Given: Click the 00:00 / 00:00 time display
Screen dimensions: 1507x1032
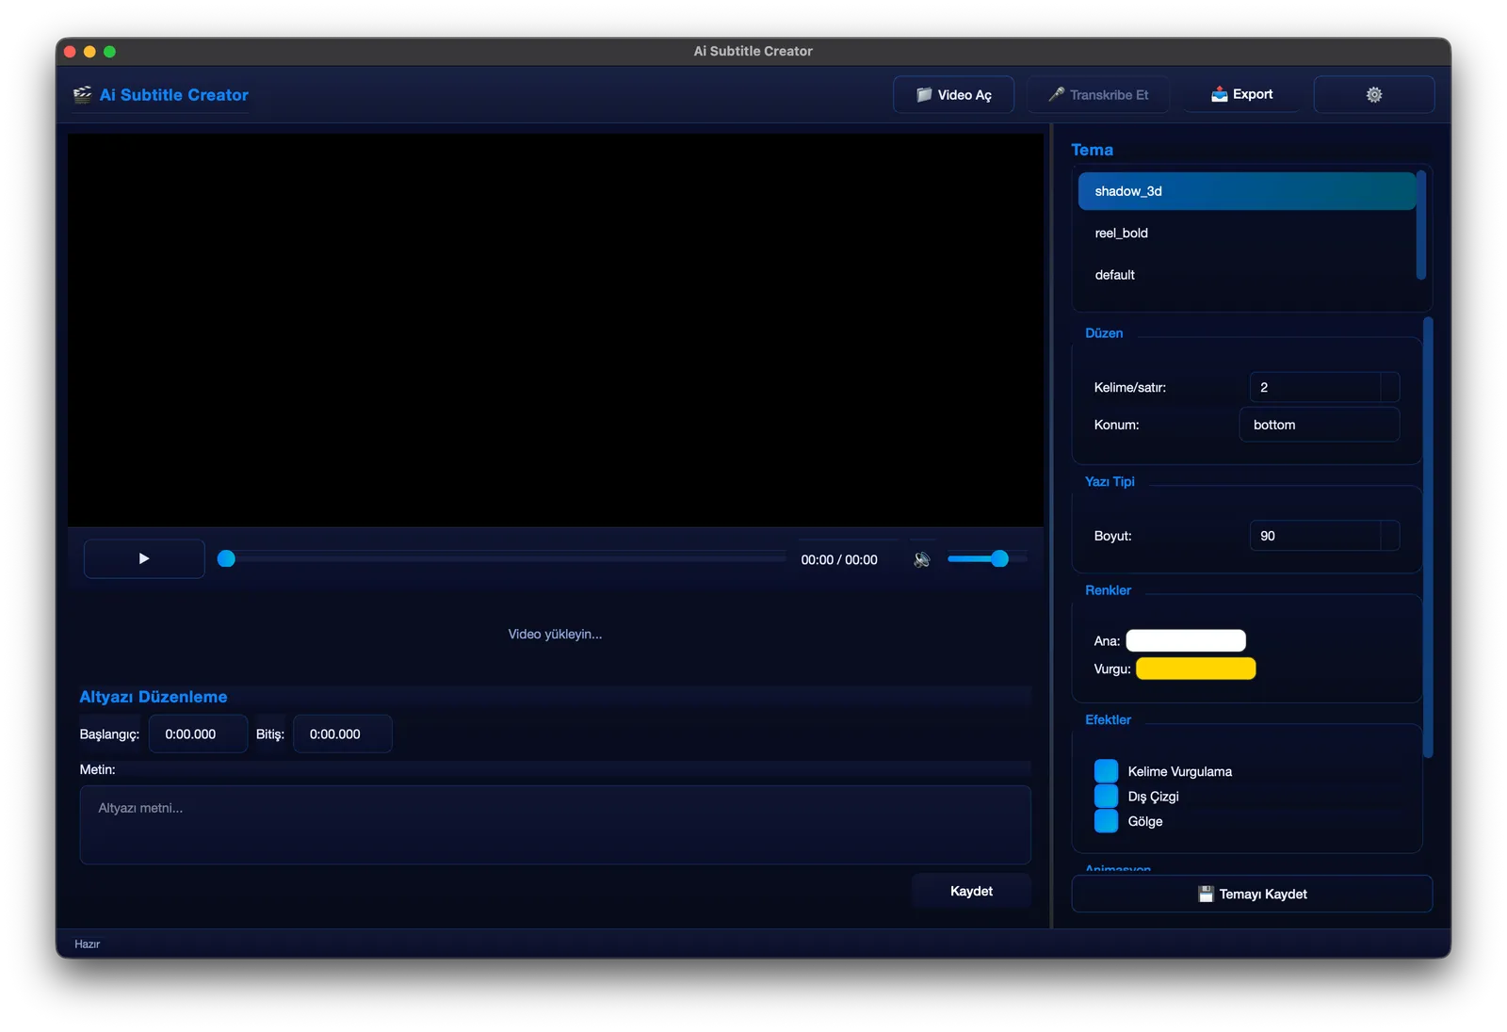Looking at the screenshot, I should [839, 559].
